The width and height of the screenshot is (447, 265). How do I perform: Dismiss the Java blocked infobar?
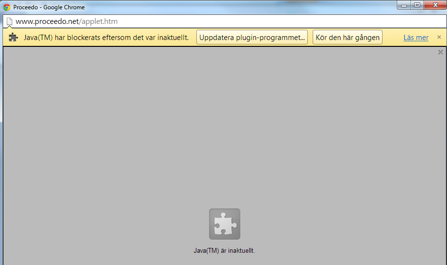[439, 37]
